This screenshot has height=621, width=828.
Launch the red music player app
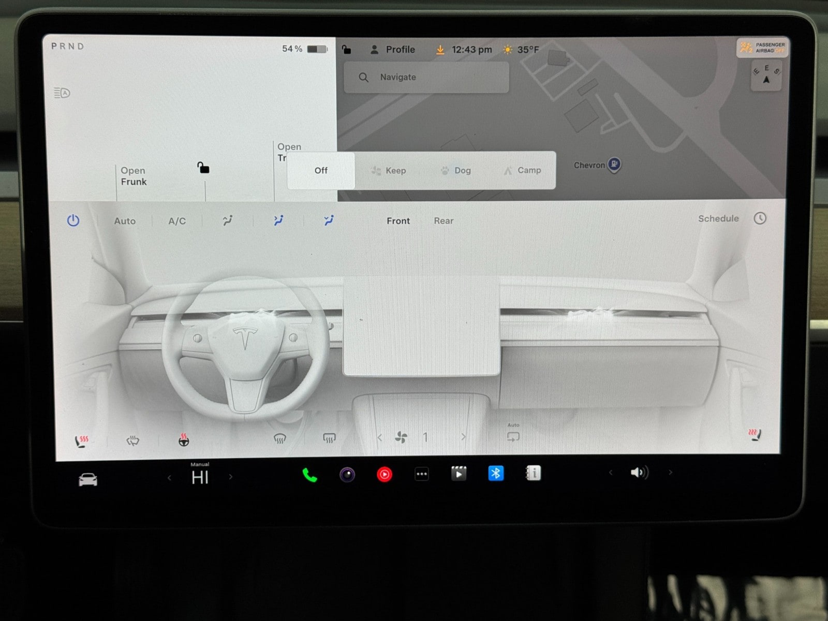385,475
